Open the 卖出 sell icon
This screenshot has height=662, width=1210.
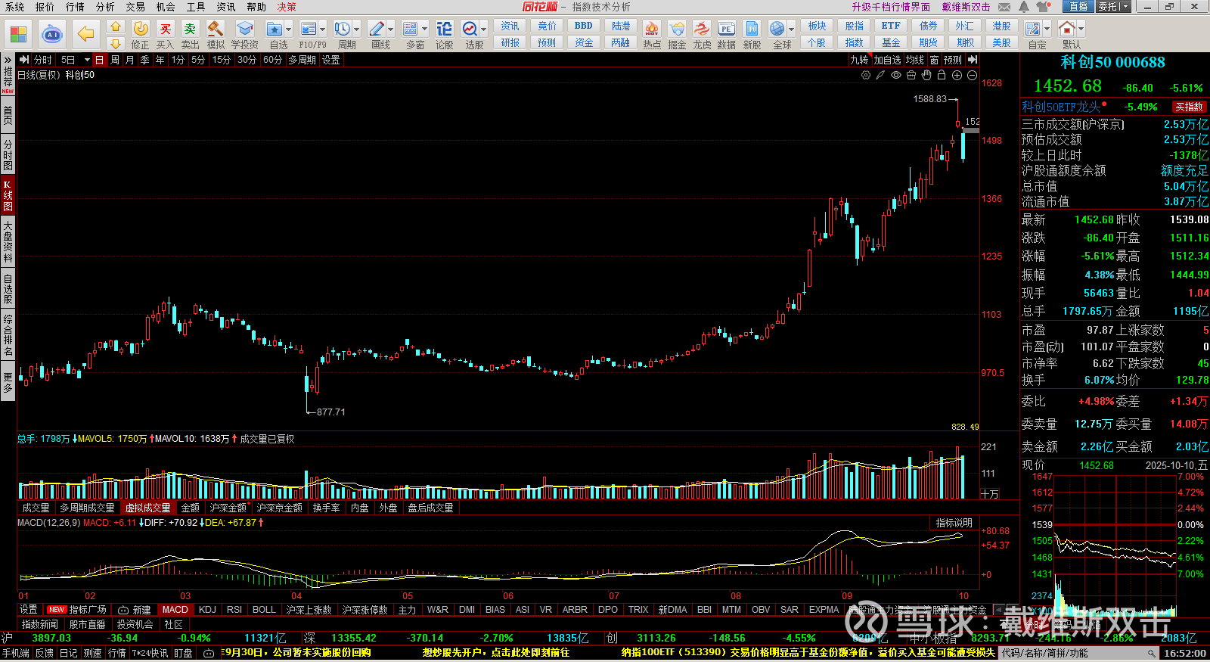(x=191, y=29)
